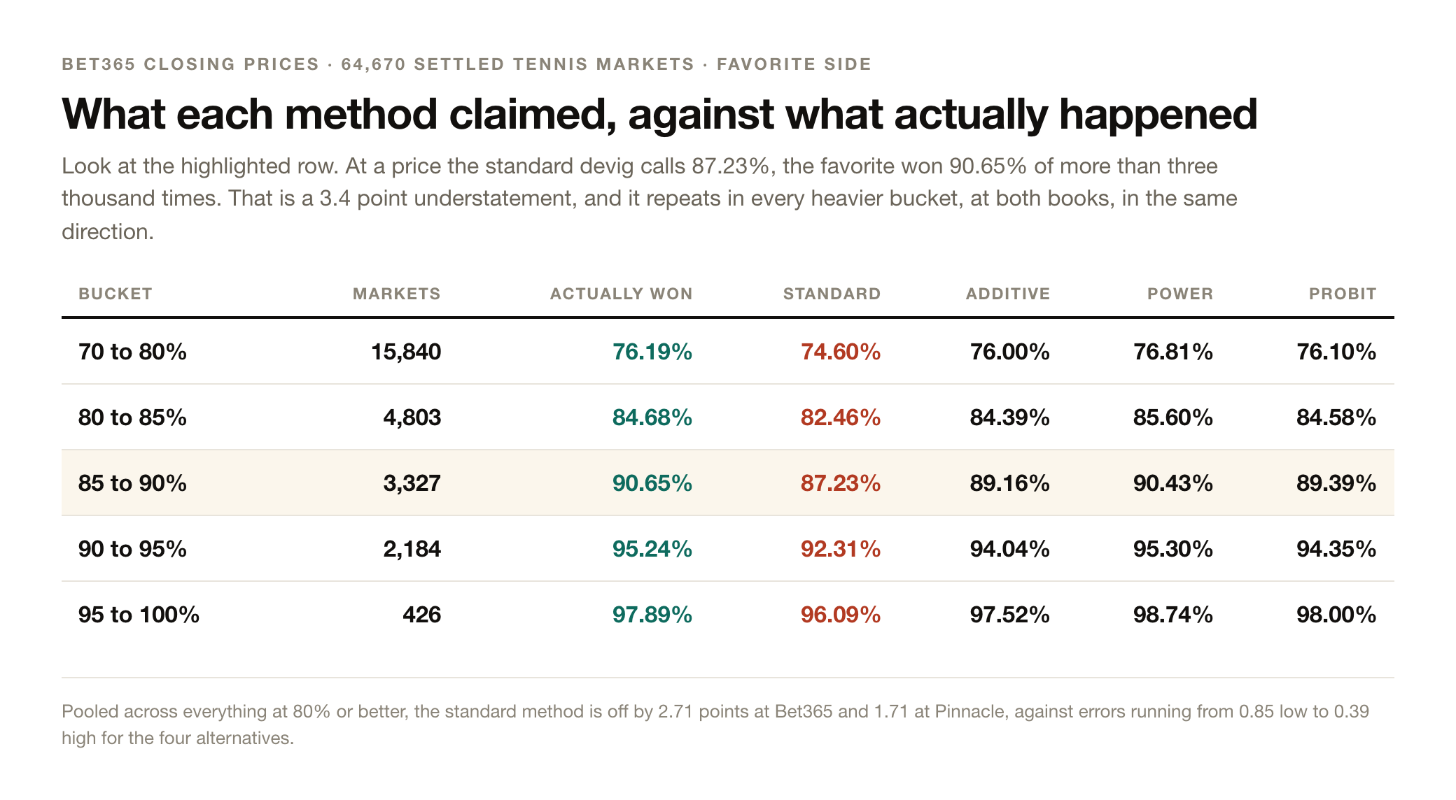Select the highlighted 85 to 90% row label
This screenshot has height=800, width=1456.
[x=133, y=483]
